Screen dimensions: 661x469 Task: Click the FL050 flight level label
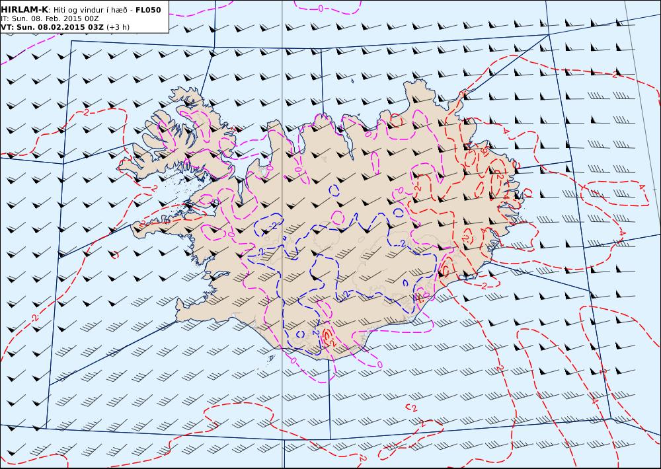148,10
